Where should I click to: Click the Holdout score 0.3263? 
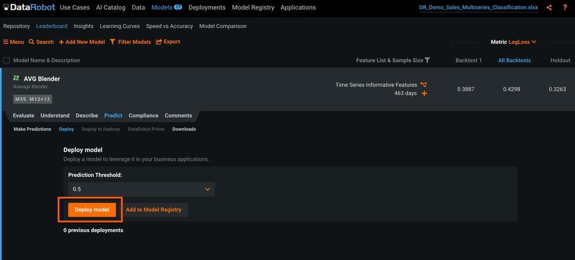[x=557, y=89]
